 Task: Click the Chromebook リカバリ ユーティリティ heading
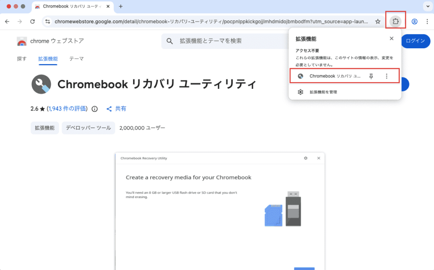(157, 84)
